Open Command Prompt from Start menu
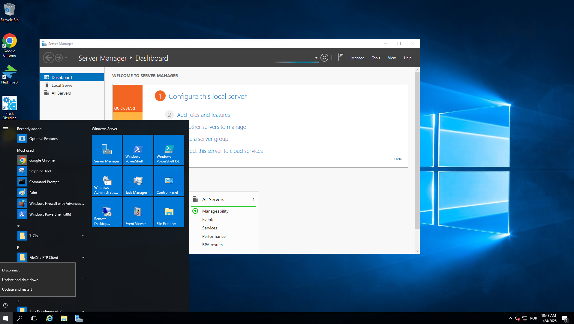This screenshot has height=324, width=574. pyautogui.click(x=51, y=182)
